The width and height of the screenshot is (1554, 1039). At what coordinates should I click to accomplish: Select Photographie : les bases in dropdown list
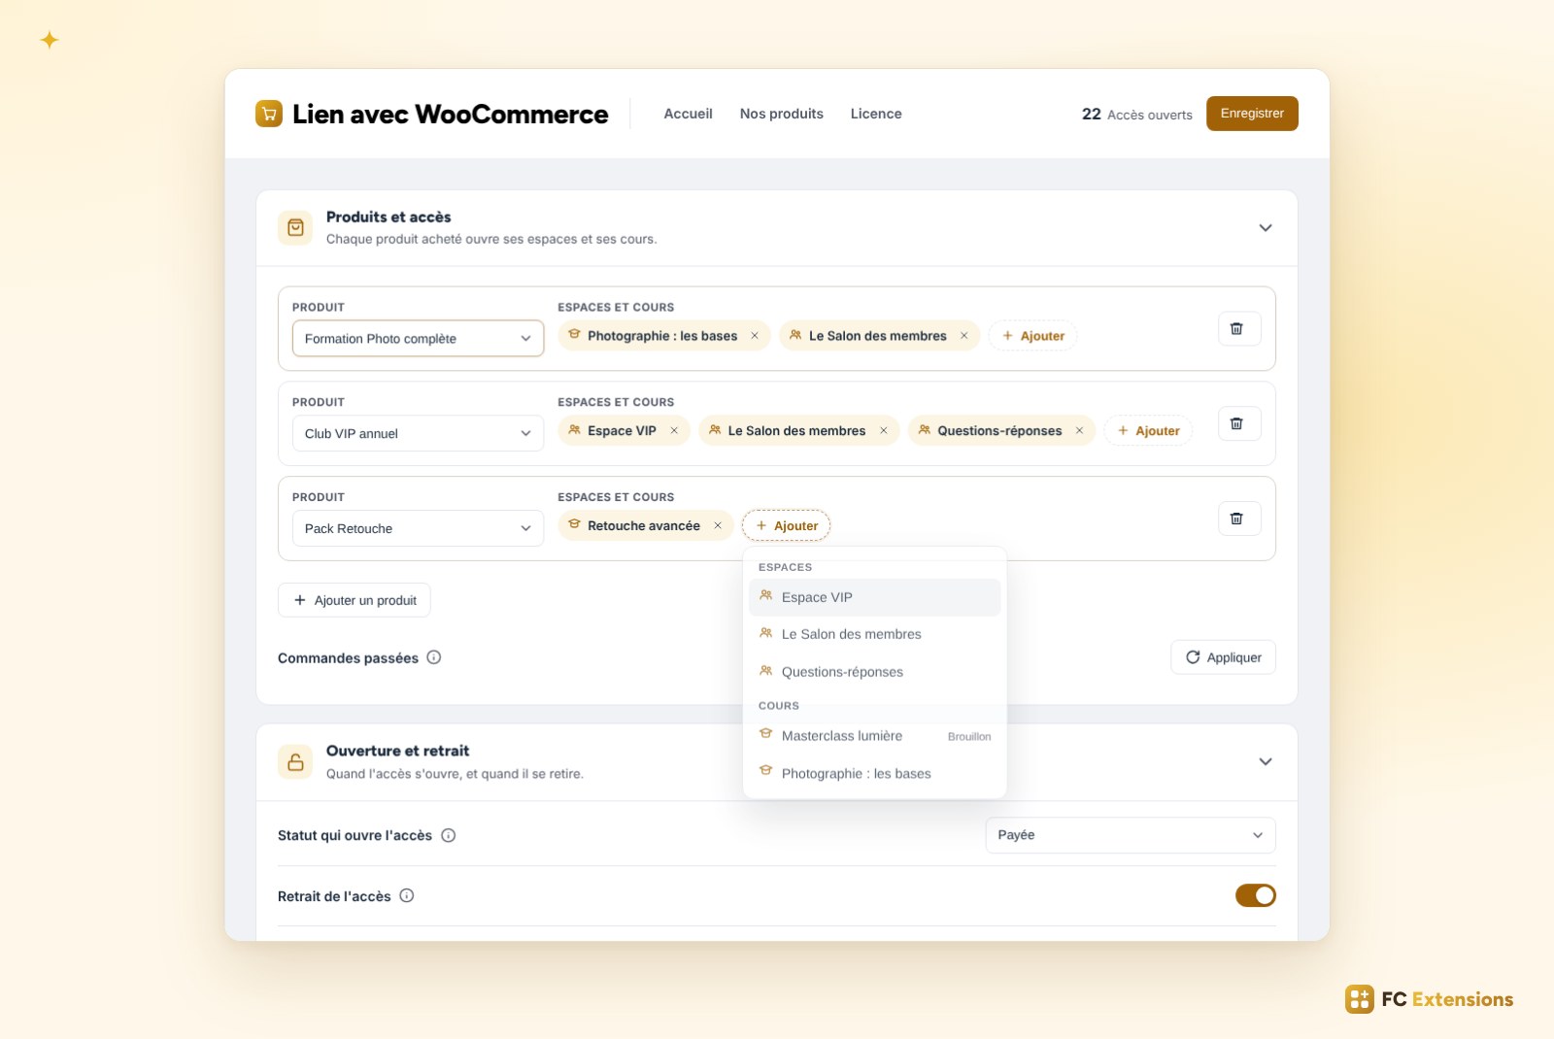tap(875, 774)
